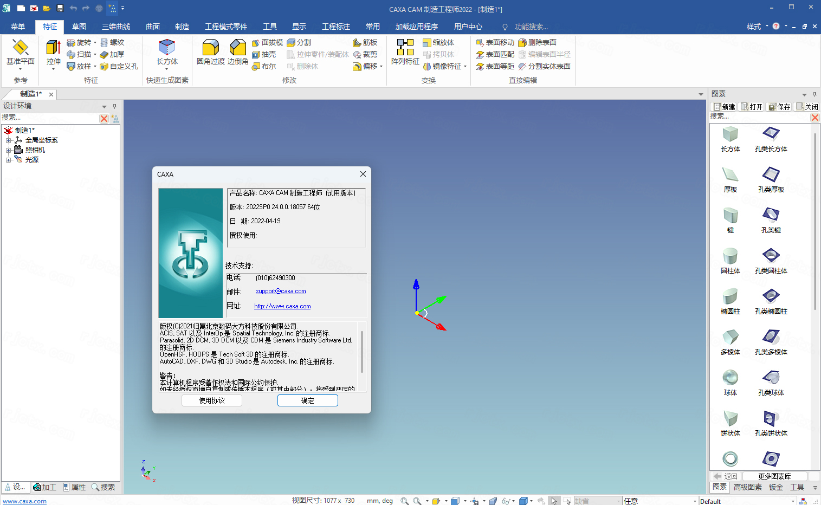Image resolution: width=821 pixels, height=505 pixels.
Task: Click the 设计环境 search field
Action: (50, 118)
